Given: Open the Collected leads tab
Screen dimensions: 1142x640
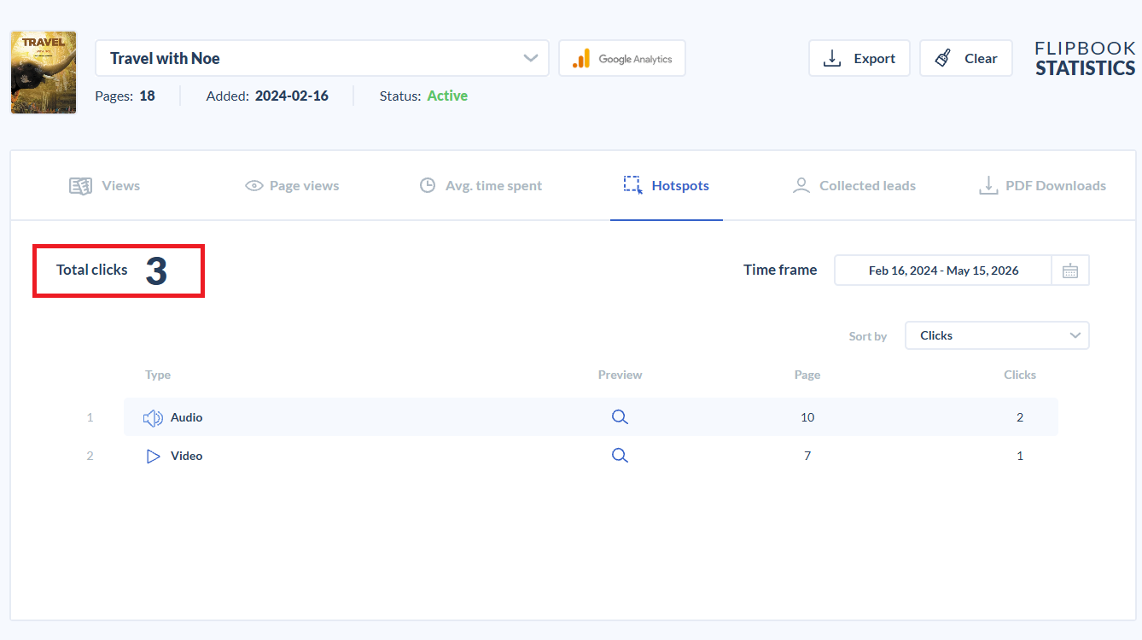Looking at the screenshot, I should tap(854, 185).
